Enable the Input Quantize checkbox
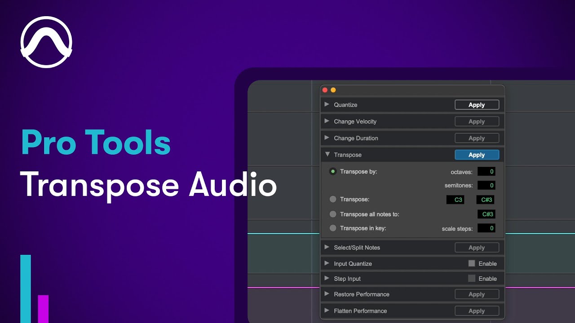575x323 pixels. click(472, 263)
